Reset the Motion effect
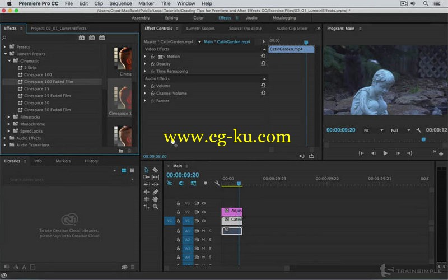448x280 pixels. (x=263, y=57)
